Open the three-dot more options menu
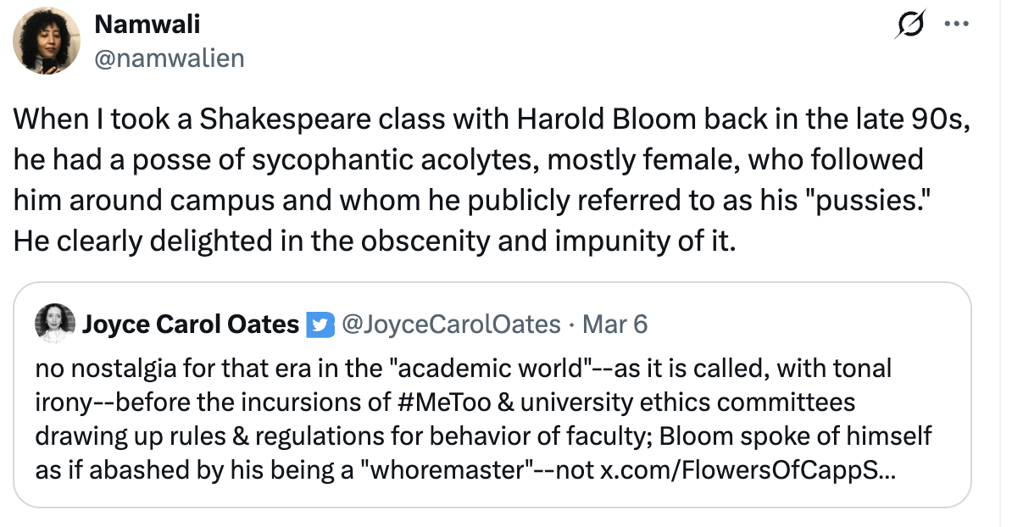The height and width of the screenshot is (527, 1012). tap(957, 24)
